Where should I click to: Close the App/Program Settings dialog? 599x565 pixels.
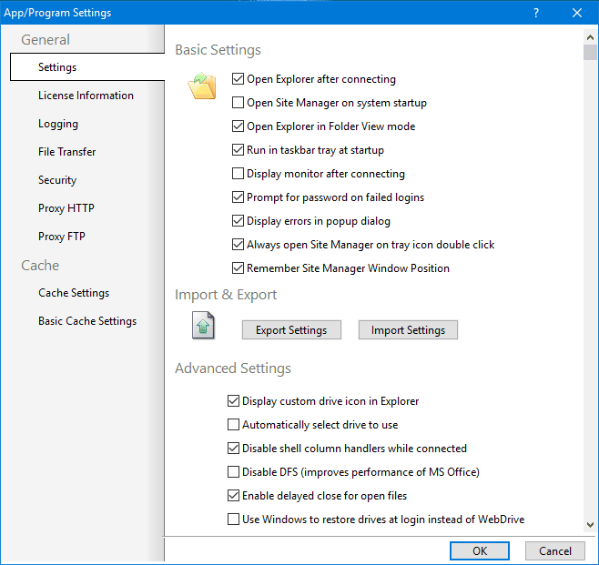(x=577, y=13)
